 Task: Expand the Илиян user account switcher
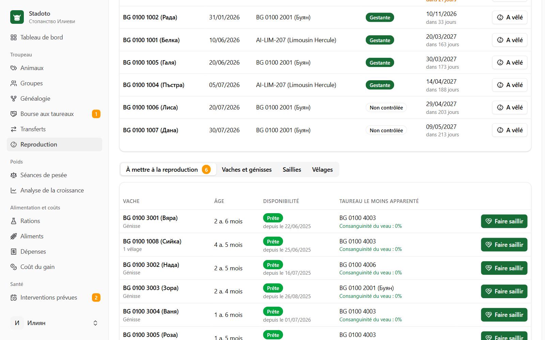click(x=54, y=323)
